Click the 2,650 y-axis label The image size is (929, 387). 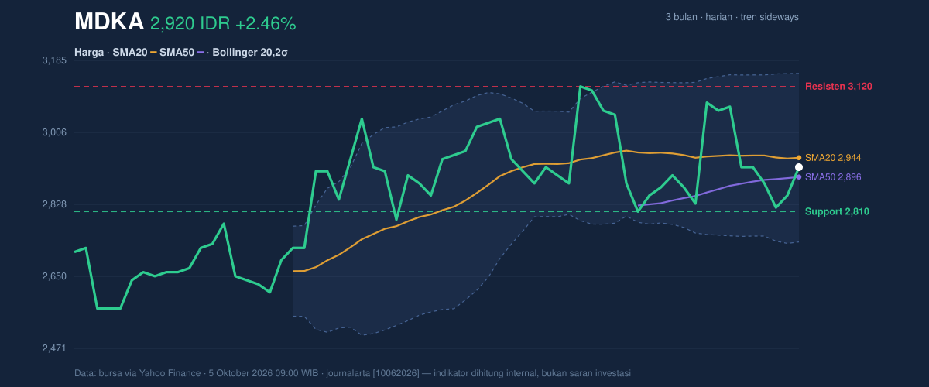(x=53, y=276)
